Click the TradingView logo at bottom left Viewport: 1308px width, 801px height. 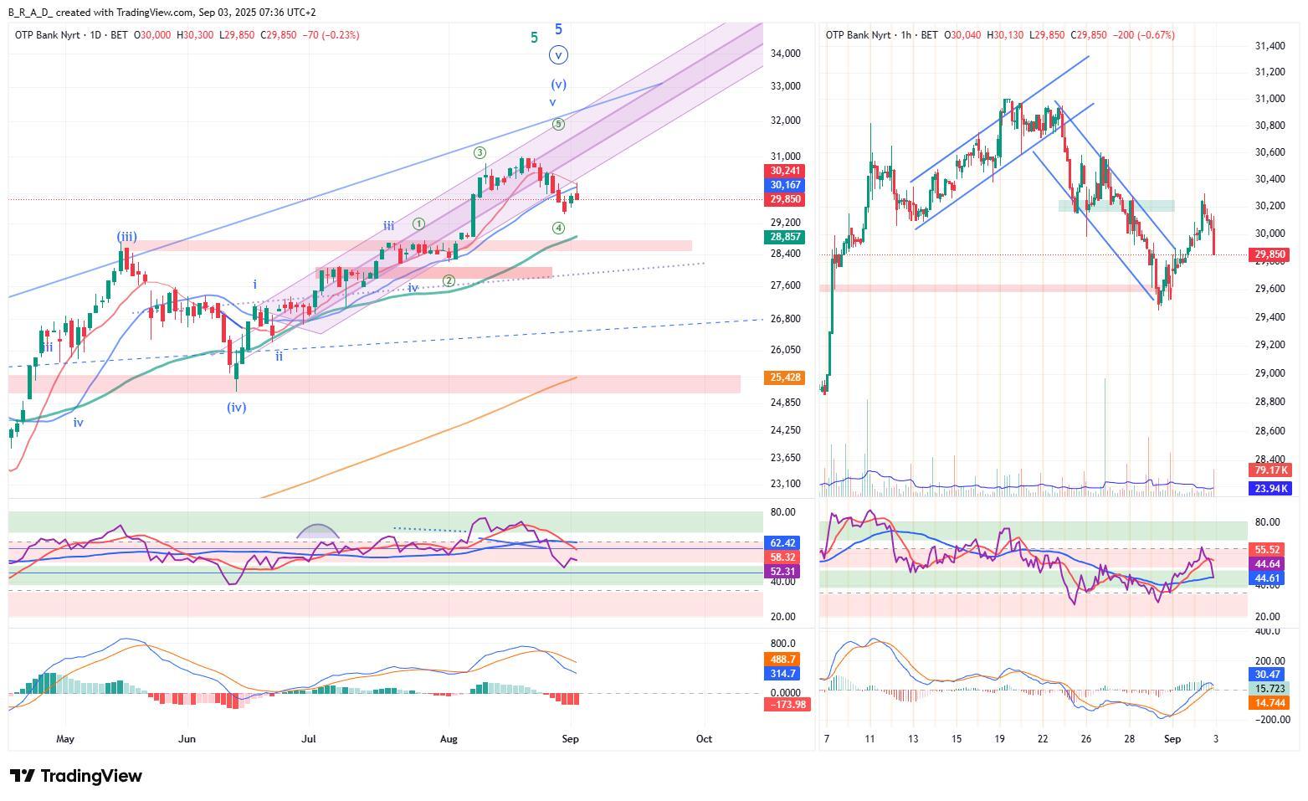click(75, 776)
